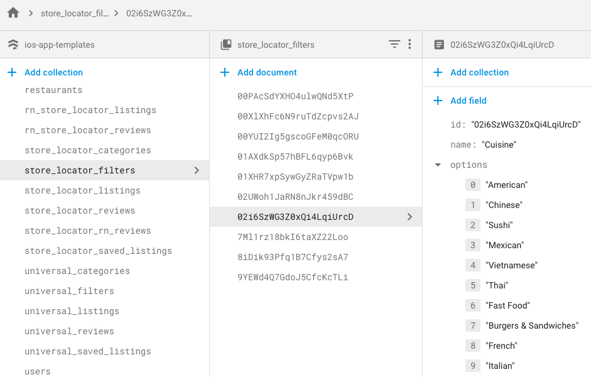Click the chevron on store_locator_filters row
The width and height of the screenshot is (591, 377).
[197, 170]
